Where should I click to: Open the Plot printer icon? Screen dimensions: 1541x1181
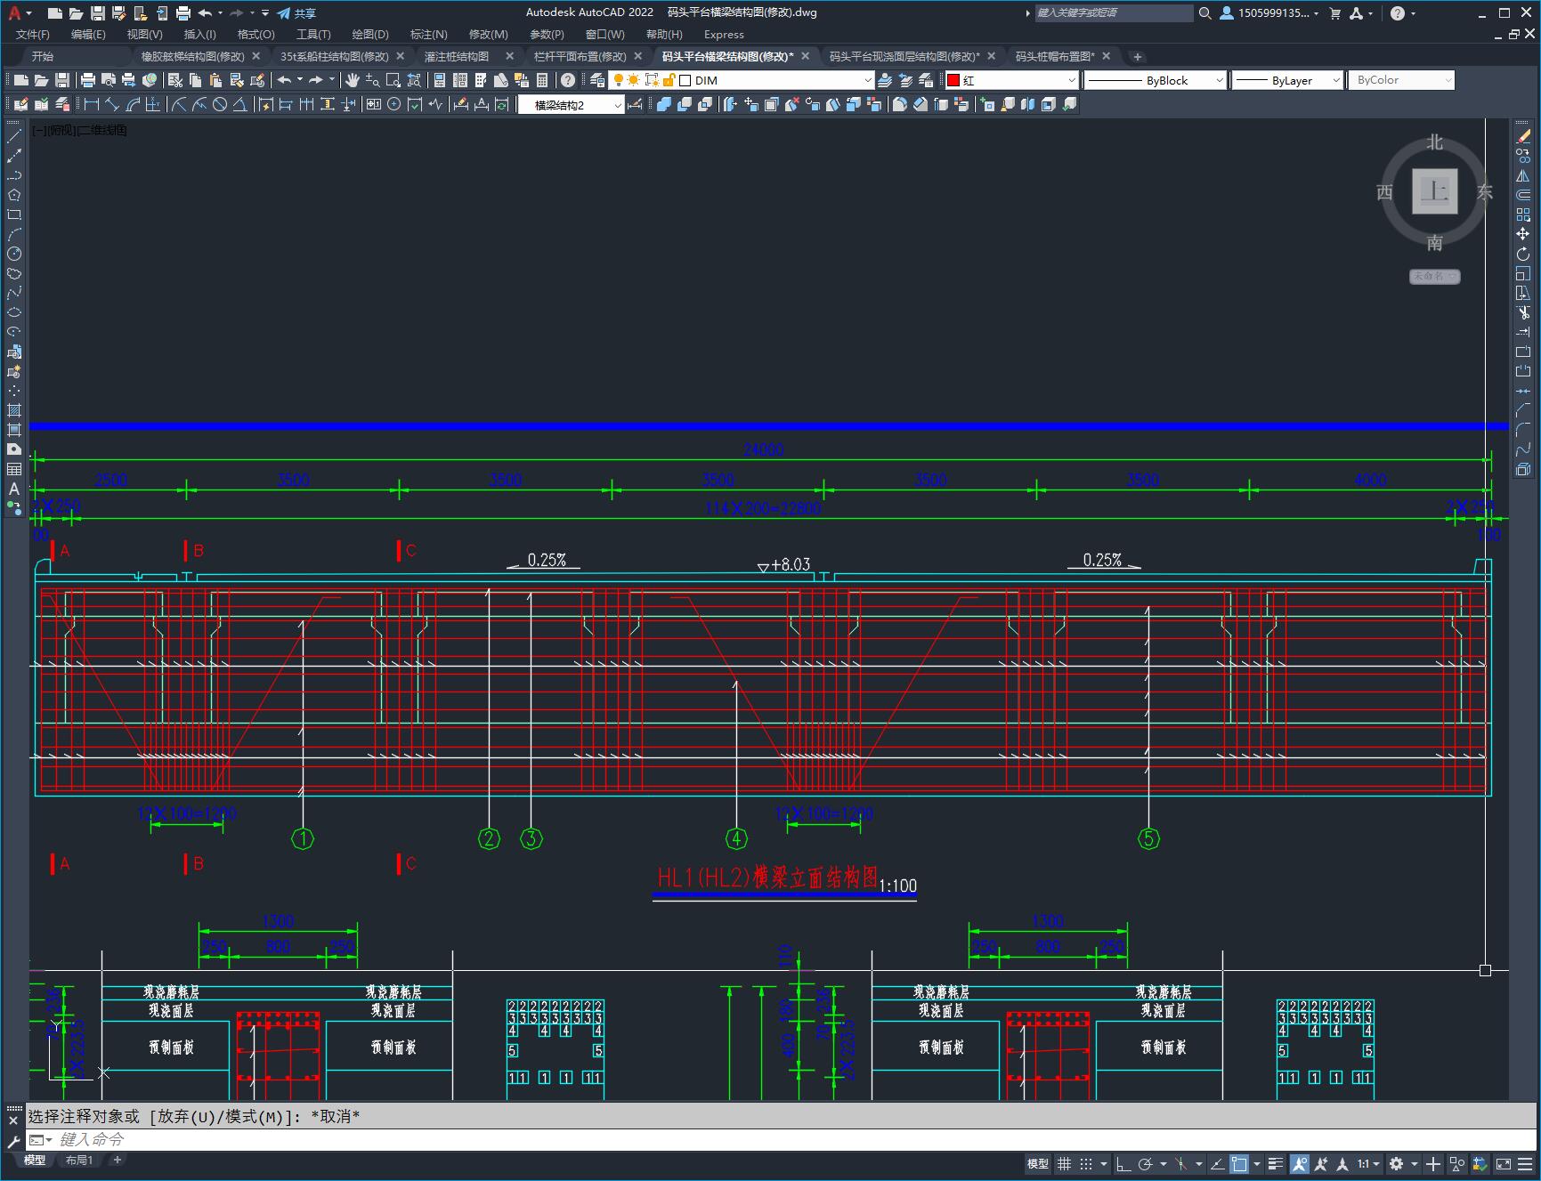pyautogui.click(x=88, y=80)
